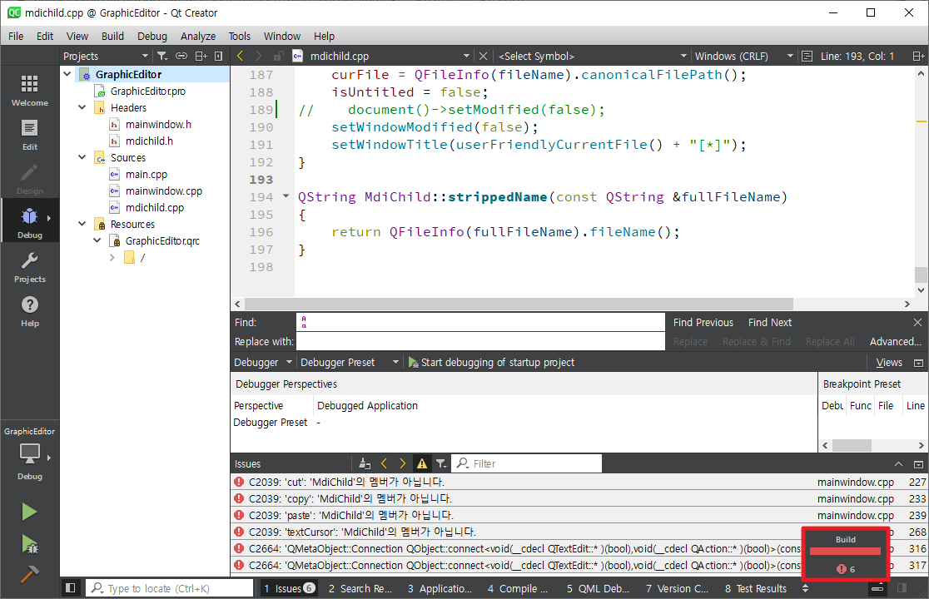Open Help mode

click(30, 311)
